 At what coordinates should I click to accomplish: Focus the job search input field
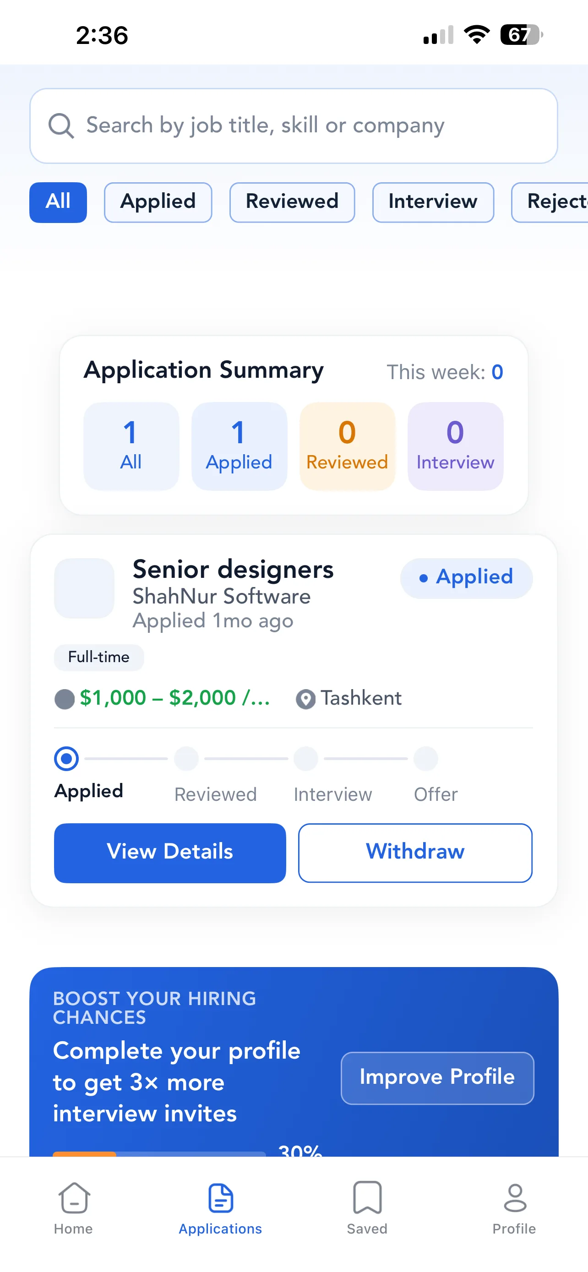294,126
